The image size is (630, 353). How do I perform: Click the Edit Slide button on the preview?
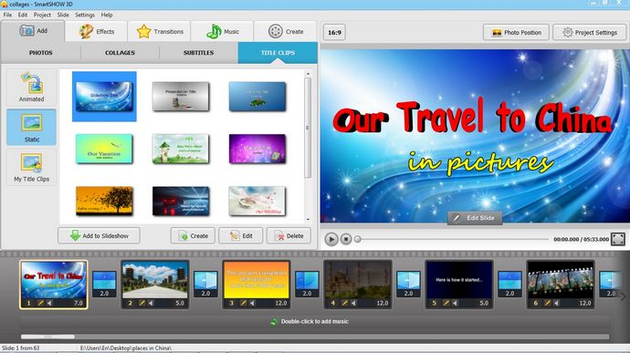(x=475, y=218)
